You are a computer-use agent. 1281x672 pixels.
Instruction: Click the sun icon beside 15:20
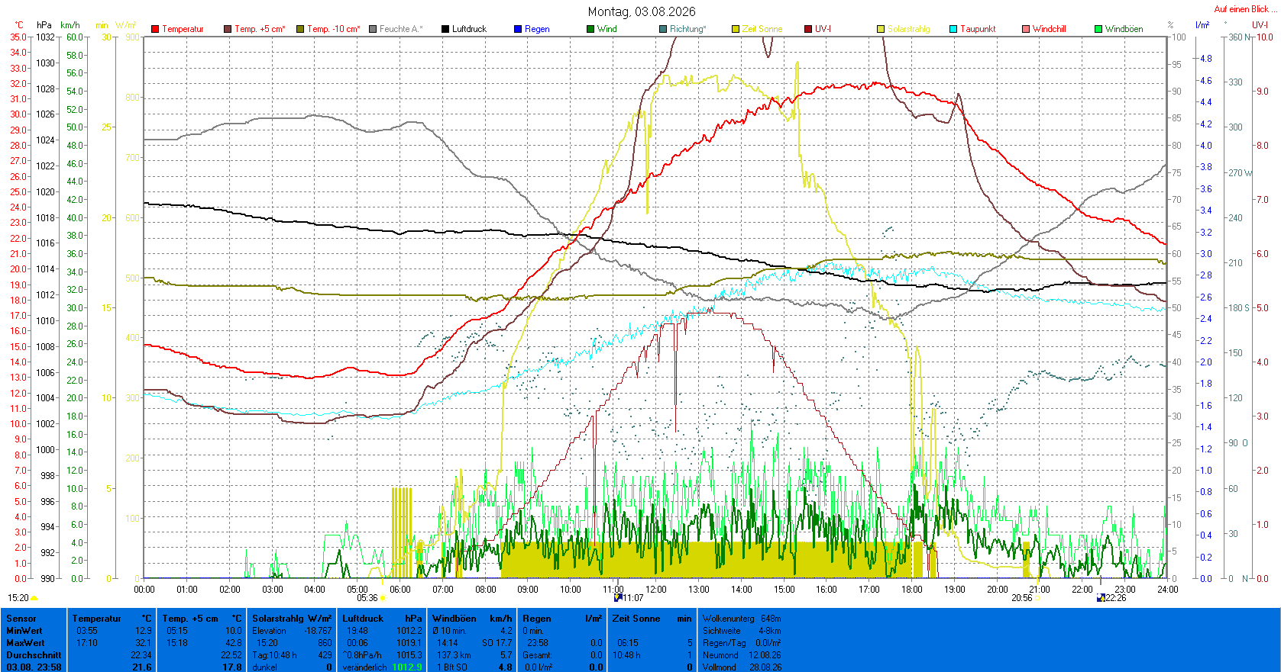coord(34,599)
